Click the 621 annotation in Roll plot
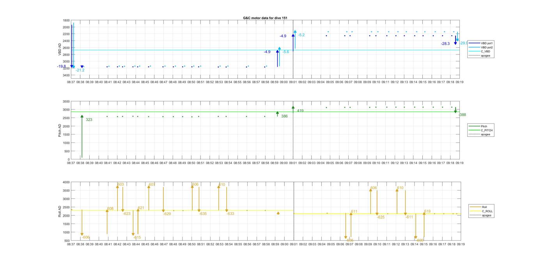Screen dimensions: 546x270 141,208
